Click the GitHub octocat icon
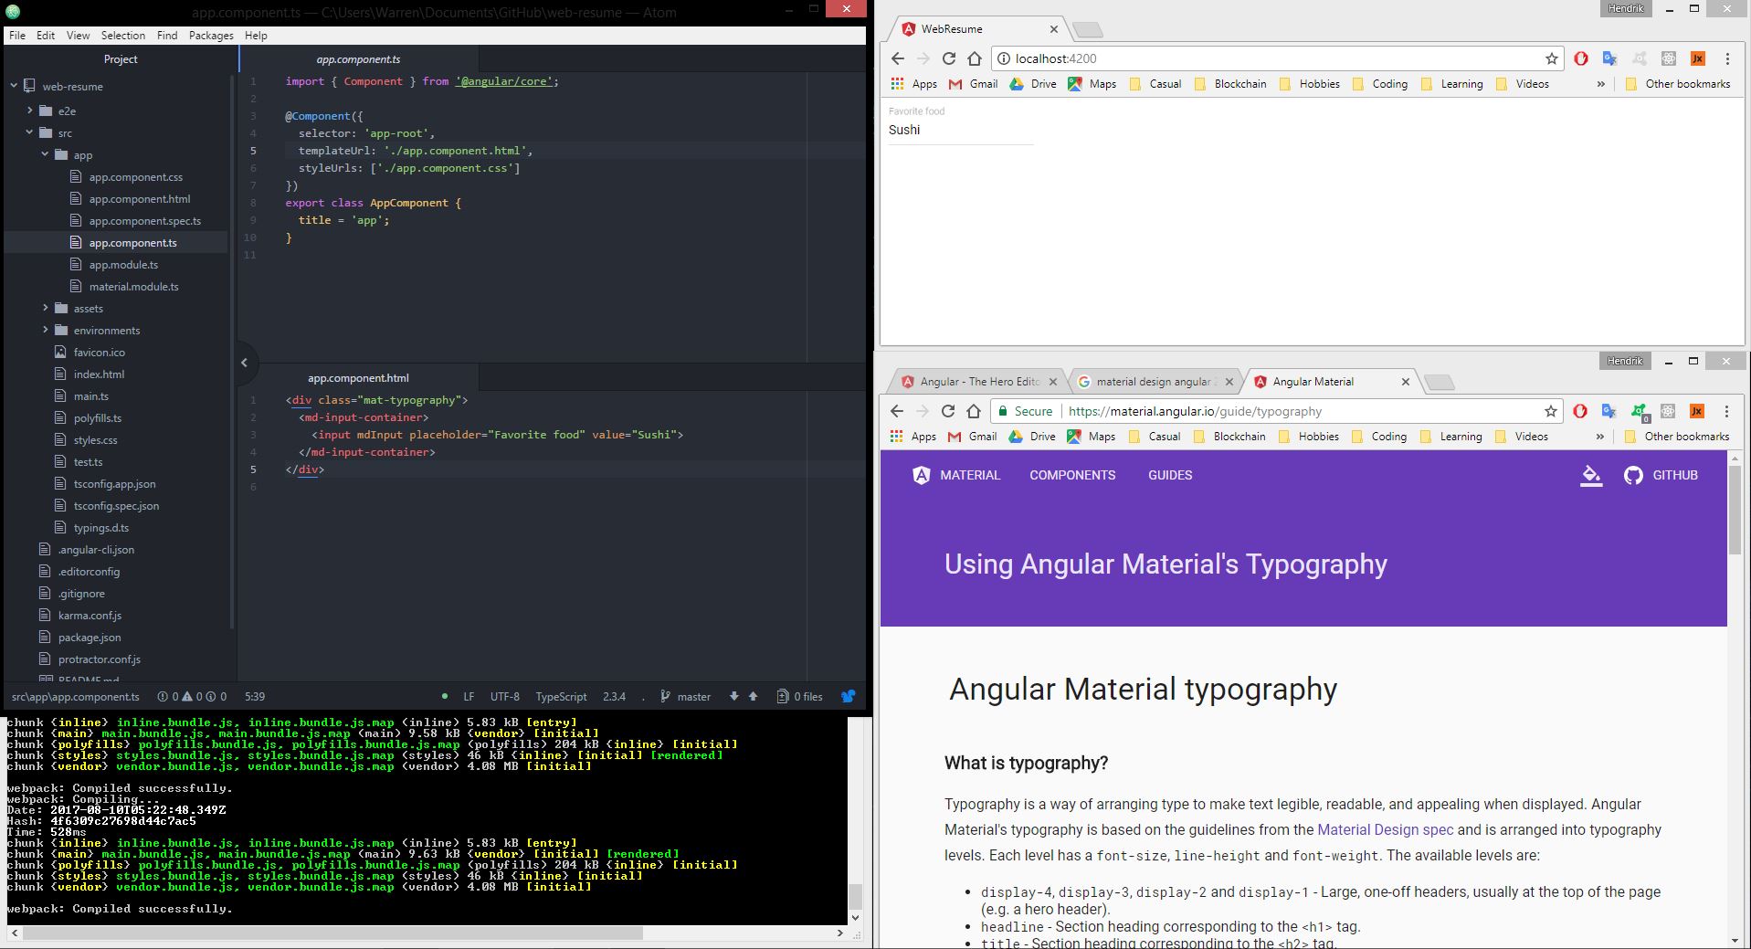 pyautogui.click(x=1633, y=475)
